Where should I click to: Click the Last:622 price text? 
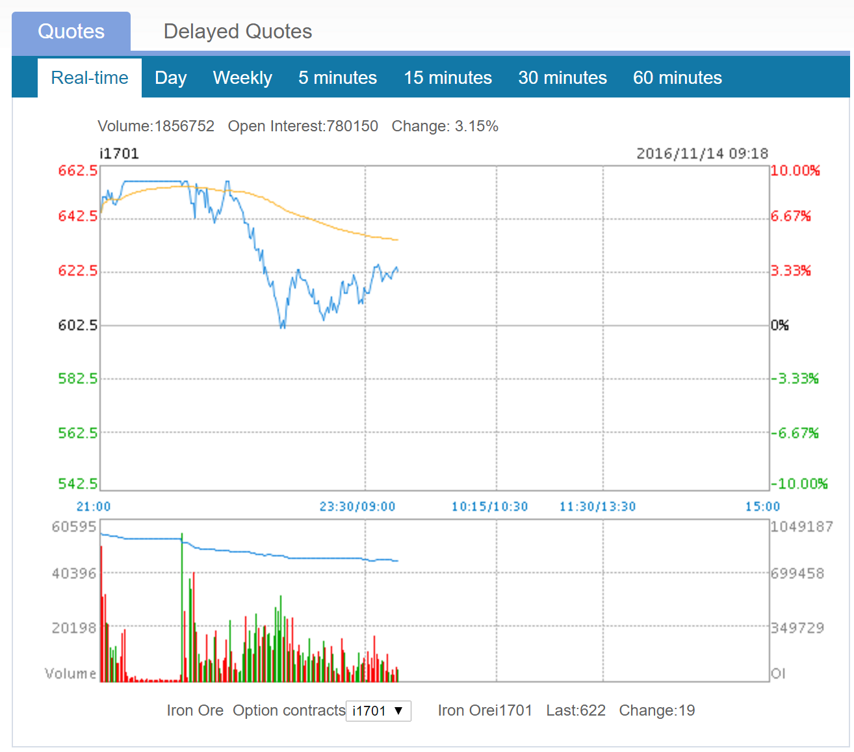575,710
